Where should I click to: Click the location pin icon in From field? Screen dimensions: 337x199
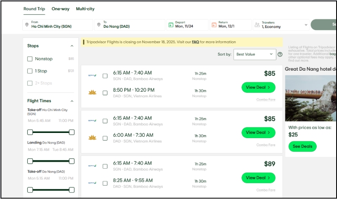(27, 25)
